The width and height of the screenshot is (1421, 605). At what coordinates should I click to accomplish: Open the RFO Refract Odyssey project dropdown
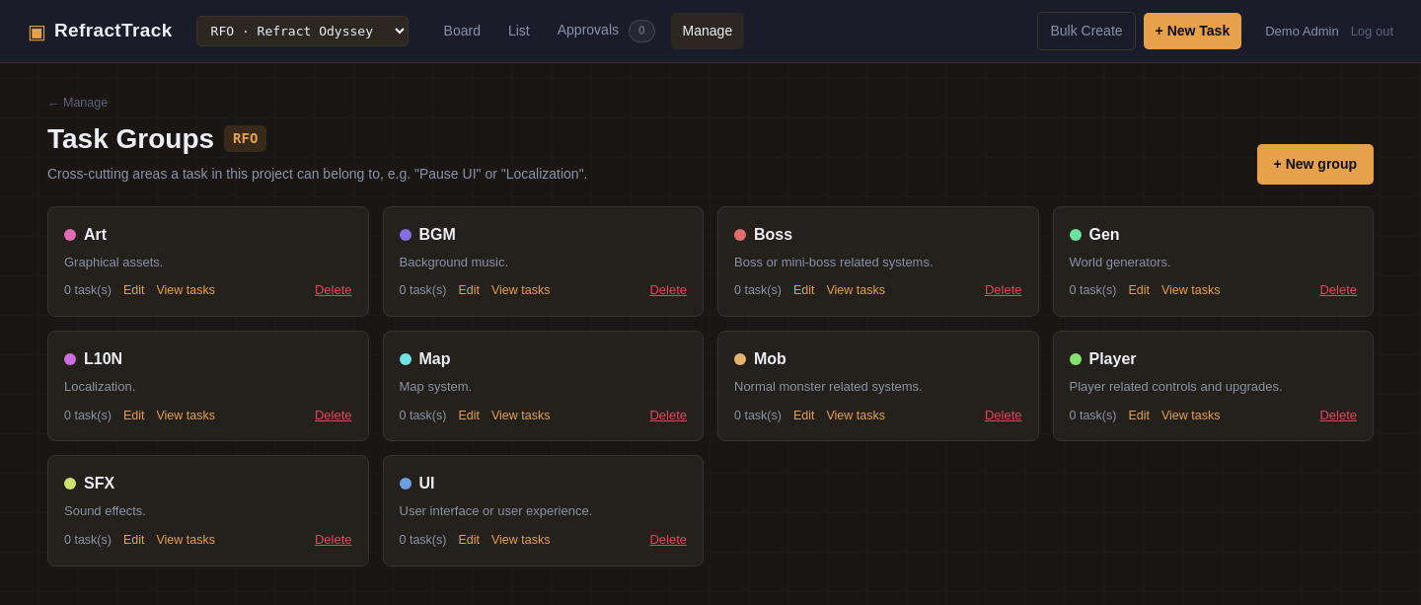click(x=302, y=31)
